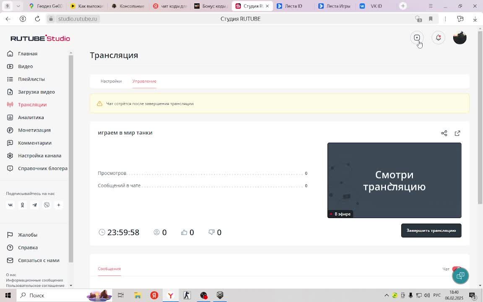483x302 pixels.
Task: Expand the tab group dropdown arrow
Action: tap(18, 6)
